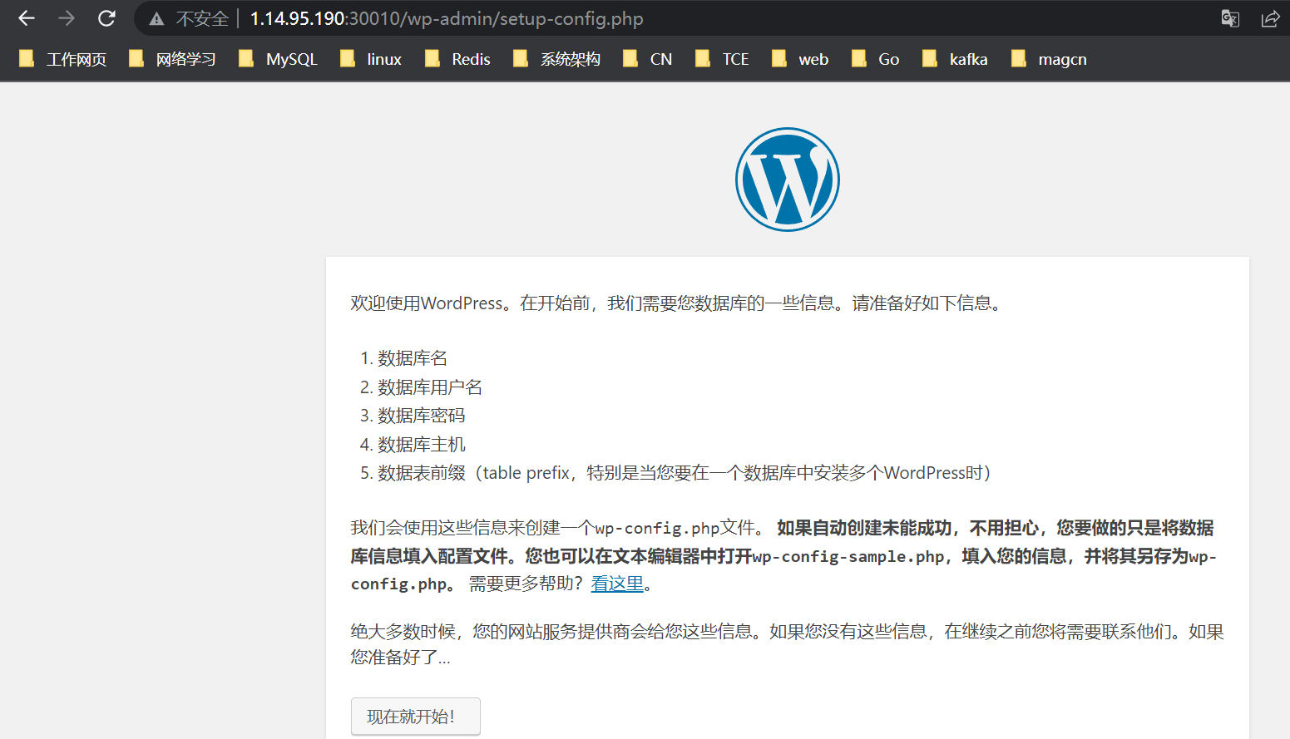This screenshot has height=739, width=1290.
Task: Go back to the previous page
Action: point(27,18)
